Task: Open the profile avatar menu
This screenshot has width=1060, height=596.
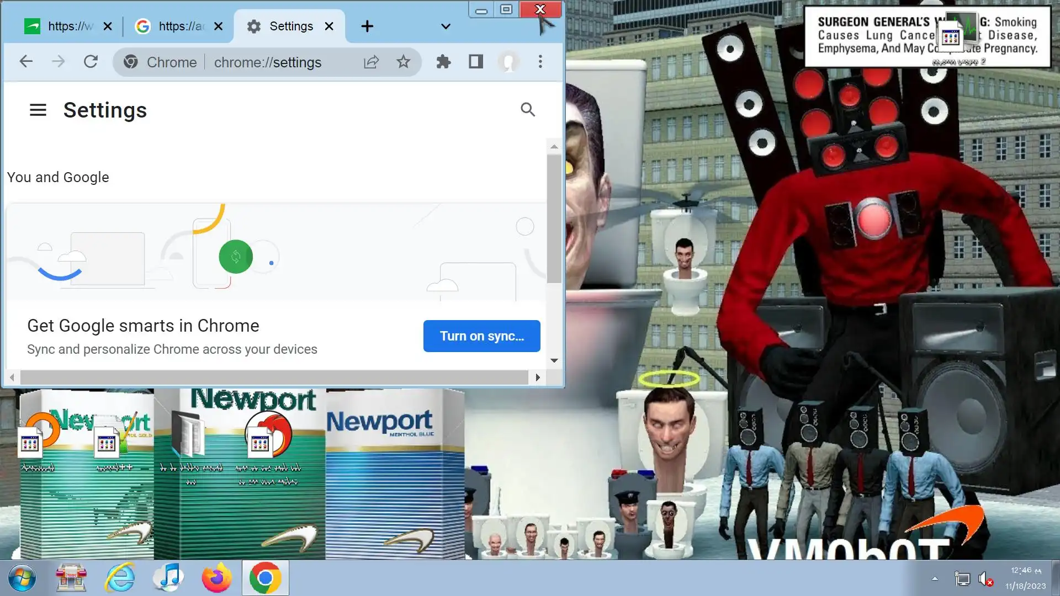Action: (x=508, y=62)
